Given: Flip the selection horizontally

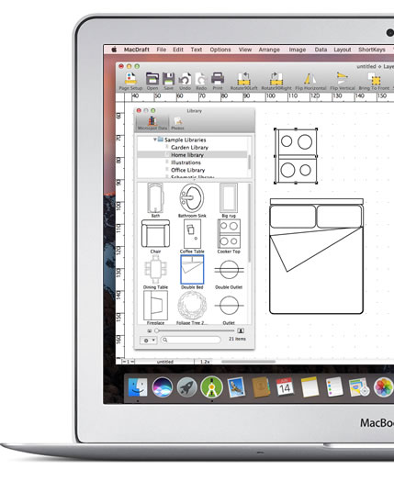Looking at the screenshot, I should tap(310, 82).
